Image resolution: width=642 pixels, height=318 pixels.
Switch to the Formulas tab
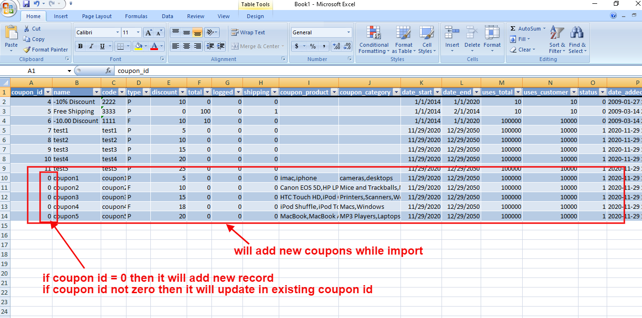pyautogui.click(x=136, y=16)
